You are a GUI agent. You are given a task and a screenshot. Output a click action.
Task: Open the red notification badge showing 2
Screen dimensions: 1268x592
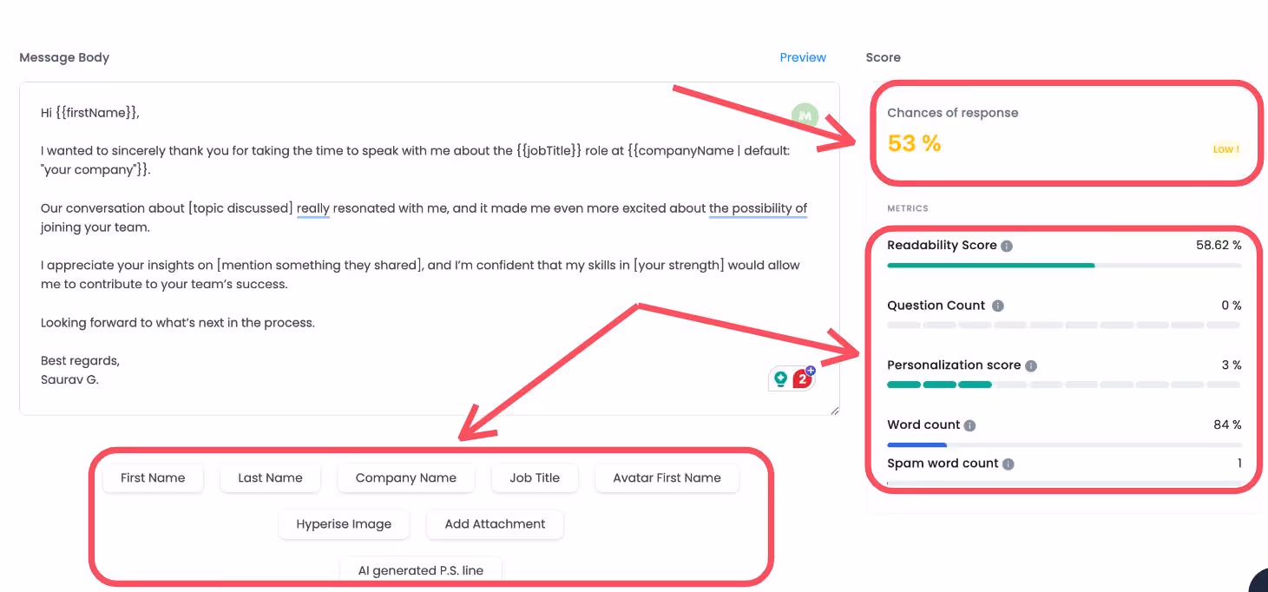click(x=800, y=378)
